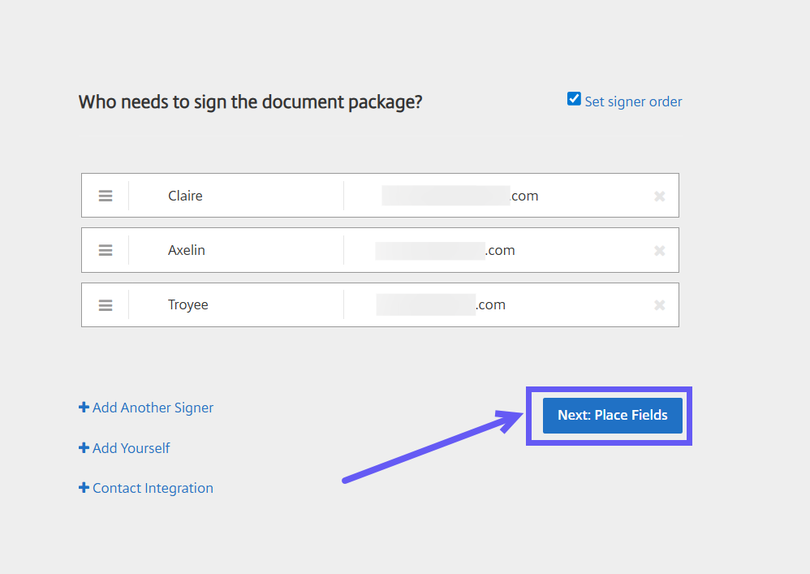The image size is (810, 574).
Task: Click the drag handle beside Troyee's row
Action: [x=105, y=304]
